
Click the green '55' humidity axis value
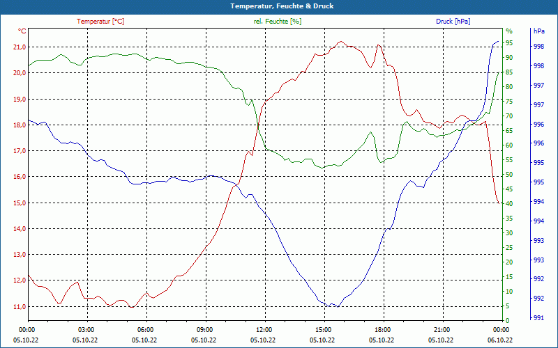pos(509,160)
